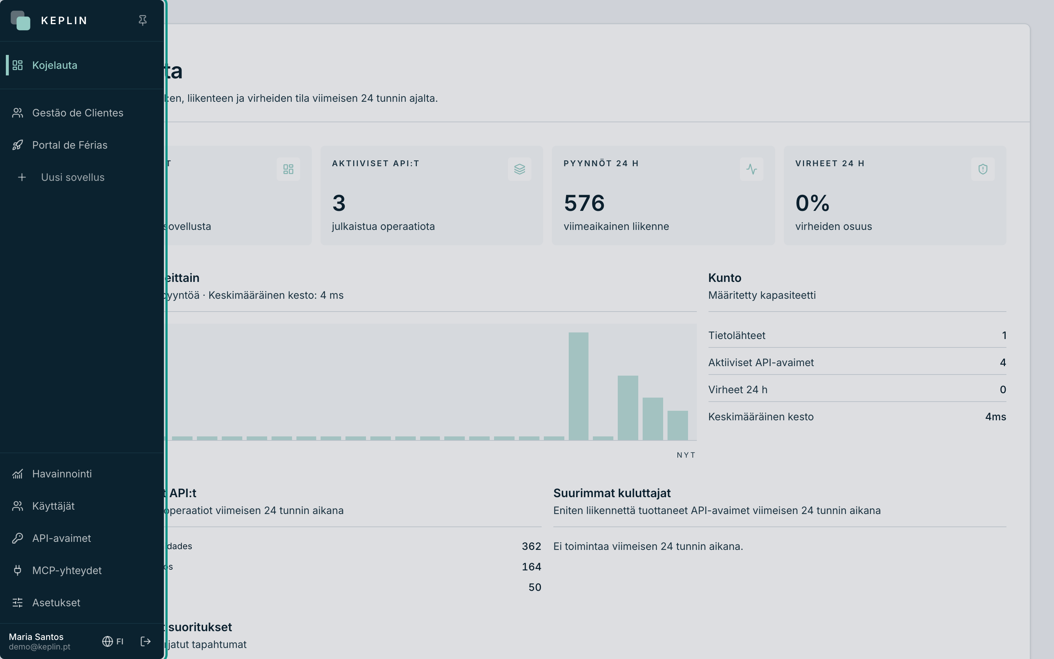Image resolution: width=1054 pixels, height=659 pixels.
Task: Click the Aktiiviset API:t layers icon
Action: tap(519, 169)
